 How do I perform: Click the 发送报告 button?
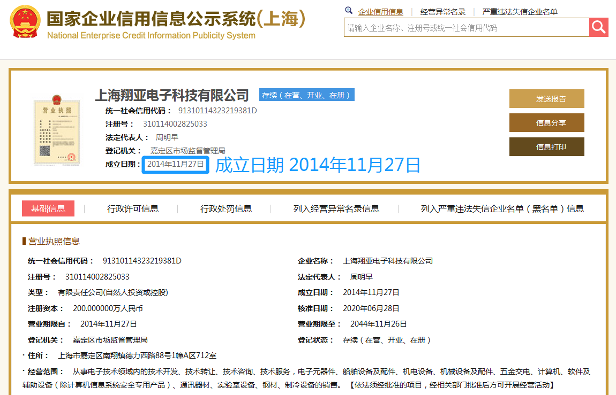pos(547,99)
